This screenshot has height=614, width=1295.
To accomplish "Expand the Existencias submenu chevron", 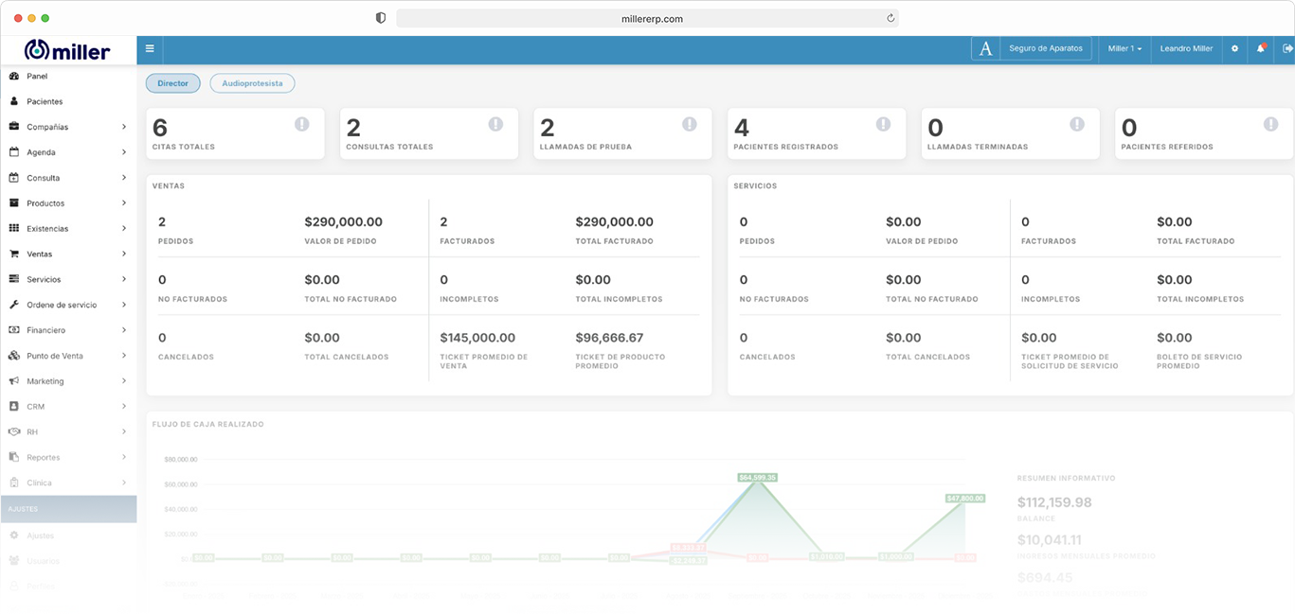I will click(x=124, y=228).
